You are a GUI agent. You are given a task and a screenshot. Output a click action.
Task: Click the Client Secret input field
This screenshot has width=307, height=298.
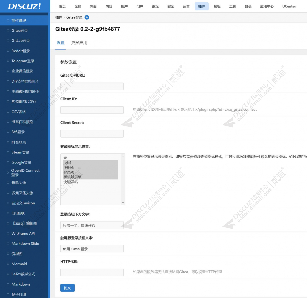pos(92,133)
